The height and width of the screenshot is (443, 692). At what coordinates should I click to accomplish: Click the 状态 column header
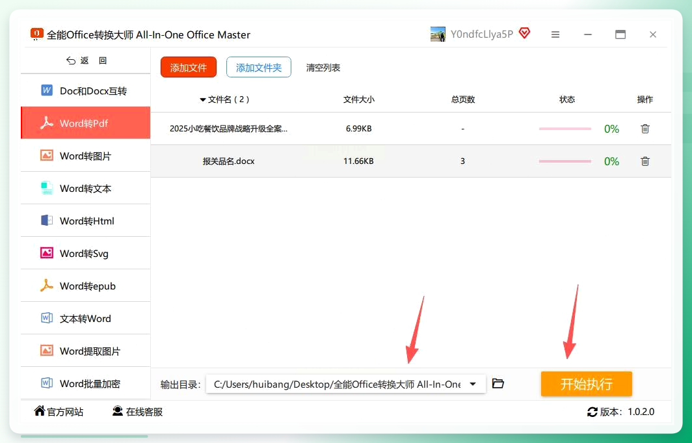click(x=566, y=100)
